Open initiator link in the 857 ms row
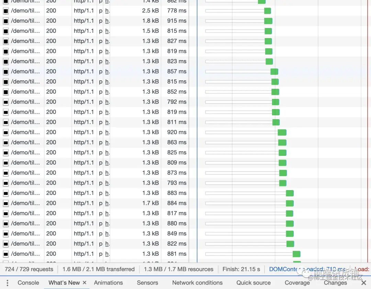371x289 pixels. point(107,71)
